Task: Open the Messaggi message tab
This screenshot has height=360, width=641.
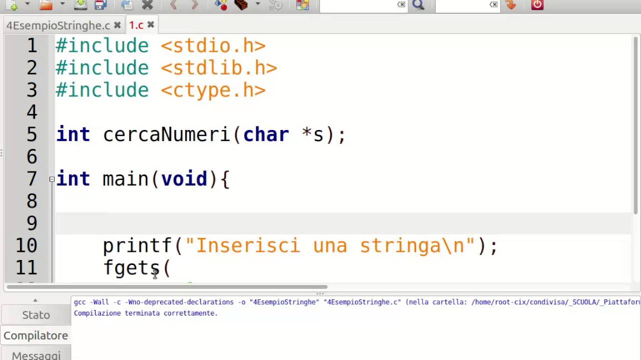Action: [36, 355]
